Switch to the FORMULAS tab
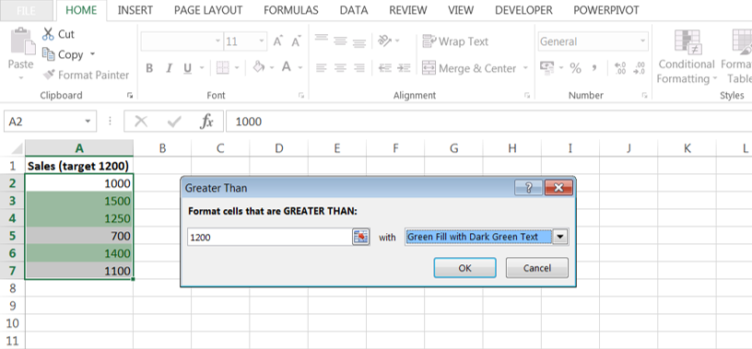752x349 pixels. pos(291,10)
